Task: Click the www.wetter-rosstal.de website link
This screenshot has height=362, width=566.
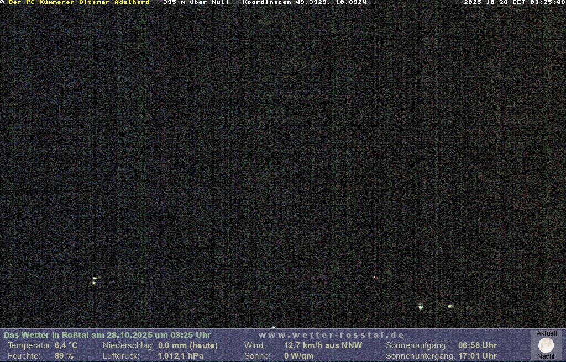Action: coord(332,335)
